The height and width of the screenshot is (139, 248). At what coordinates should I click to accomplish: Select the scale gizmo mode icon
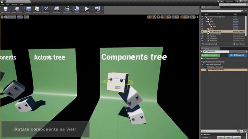[155, 17]
